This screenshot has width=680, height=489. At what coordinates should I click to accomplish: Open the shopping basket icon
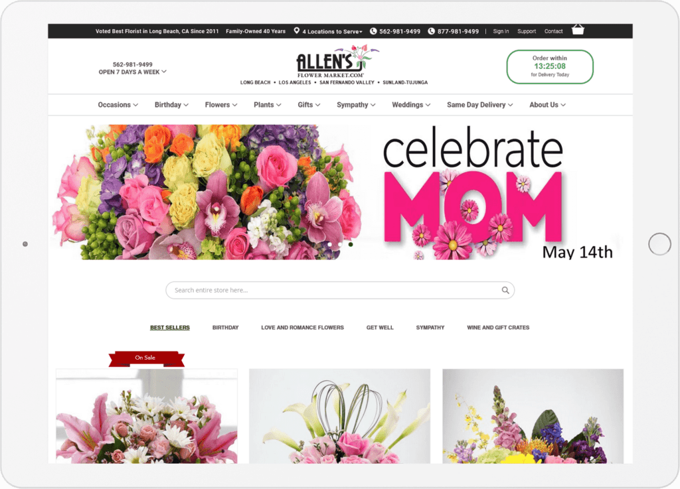click(578, 30)
